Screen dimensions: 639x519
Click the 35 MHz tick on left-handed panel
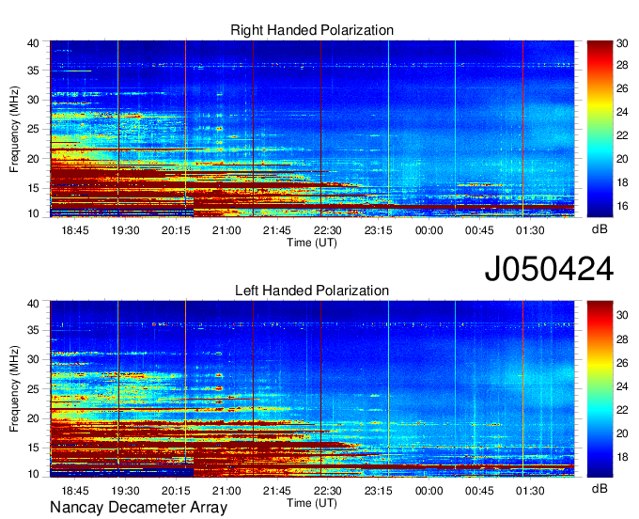tap(33, 330)
